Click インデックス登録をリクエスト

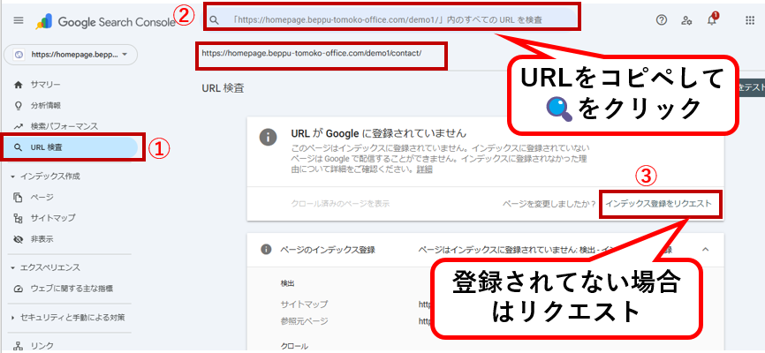[658, 204]
